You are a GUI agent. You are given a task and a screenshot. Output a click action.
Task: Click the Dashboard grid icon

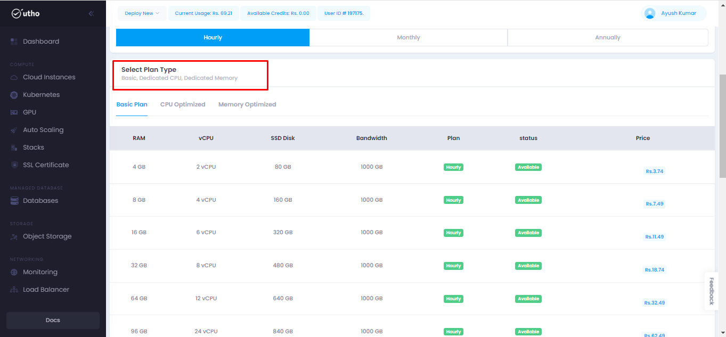pyautogui.click(x=14, y=42)
